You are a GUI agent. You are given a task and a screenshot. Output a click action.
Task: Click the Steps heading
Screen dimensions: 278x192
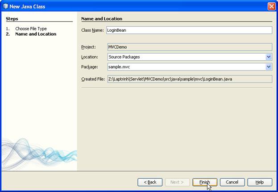(12, 19)
